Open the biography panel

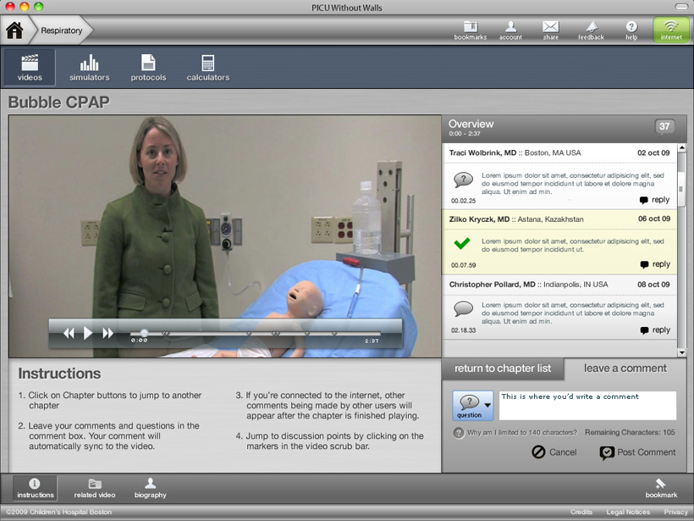pos(150,488)
